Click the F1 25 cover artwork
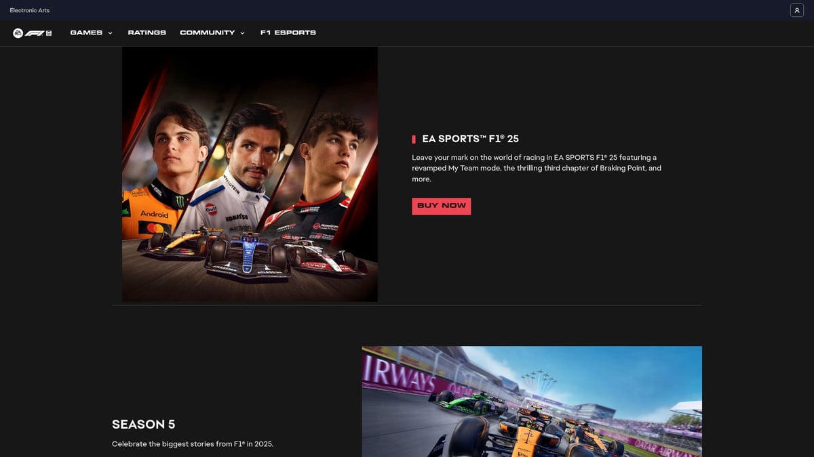The height and width of the screenshot is (457, 814). [250, 173]
